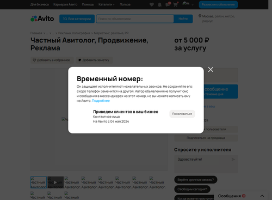Screen dimensions: 272x200
Task: Click the location pin icon
Action: click(200, 16)
